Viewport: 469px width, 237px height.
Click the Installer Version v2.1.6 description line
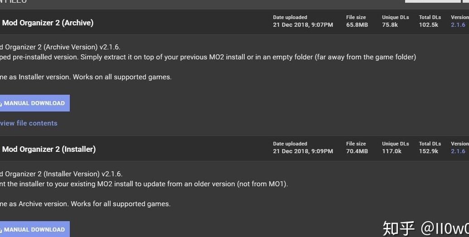click(x=61, y=174)
